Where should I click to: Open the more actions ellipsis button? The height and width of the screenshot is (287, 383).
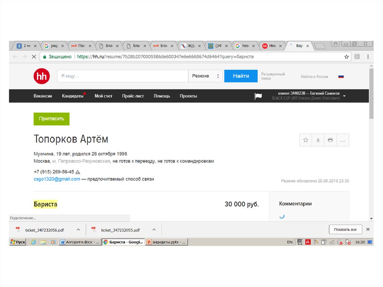[x=343, y=140]
